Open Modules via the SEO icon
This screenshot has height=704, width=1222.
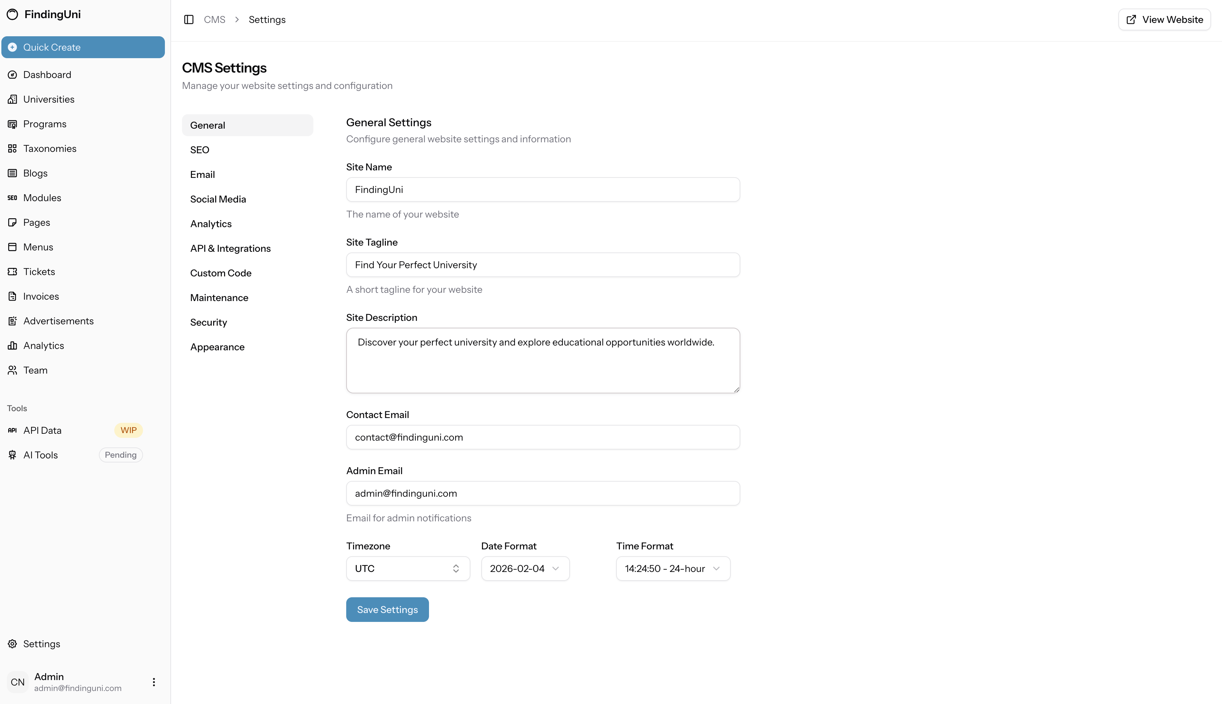coord(13,197)
